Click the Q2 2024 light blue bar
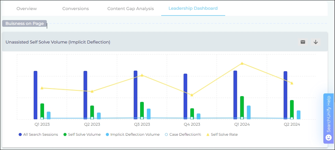This screenshot has width=335, height=150. [x=299, y=115]
